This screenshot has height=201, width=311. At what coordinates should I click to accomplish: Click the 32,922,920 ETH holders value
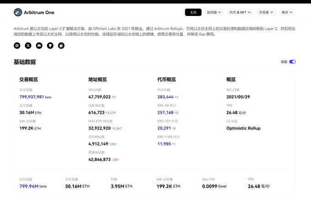pyautogui.click(x=99, y=128)
